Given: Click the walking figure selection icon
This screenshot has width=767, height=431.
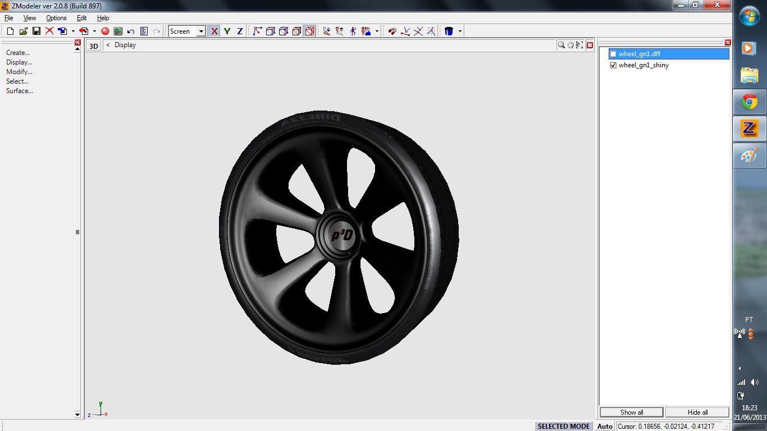Looking at the screenshot, I should click(353, 31).
